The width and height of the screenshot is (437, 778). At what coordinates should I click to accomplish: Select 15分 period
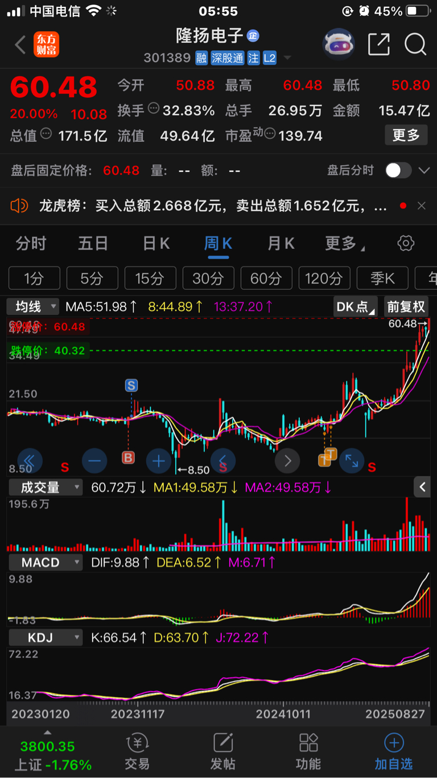tap(150, 279)
